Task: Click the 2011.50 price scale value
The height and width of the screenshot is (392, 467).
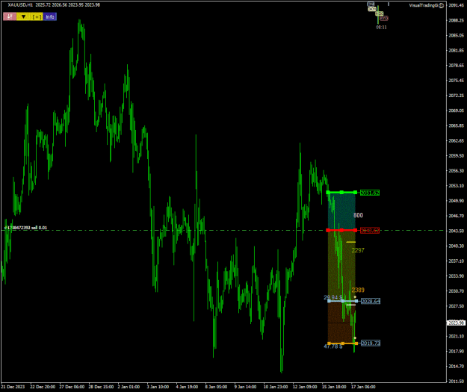Action: pyautogui.click(x=457, y=382)
